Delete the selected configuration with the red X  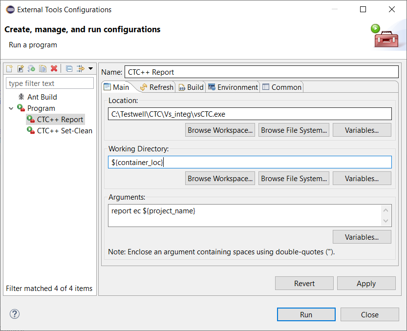click(x=54, y=69)
